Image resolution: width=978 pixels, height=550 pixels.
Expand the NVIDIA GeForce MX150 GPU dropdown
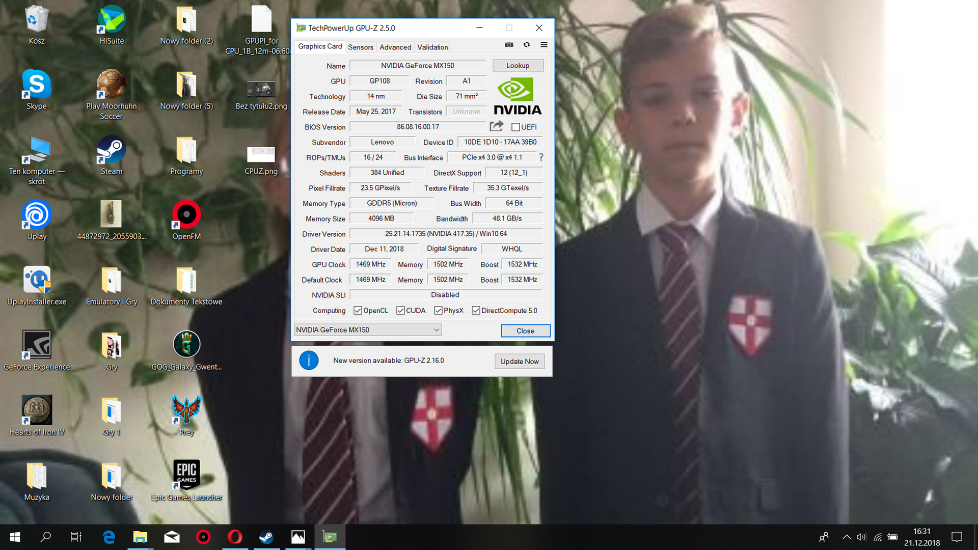pyautogui.click(x=368, y=330)
